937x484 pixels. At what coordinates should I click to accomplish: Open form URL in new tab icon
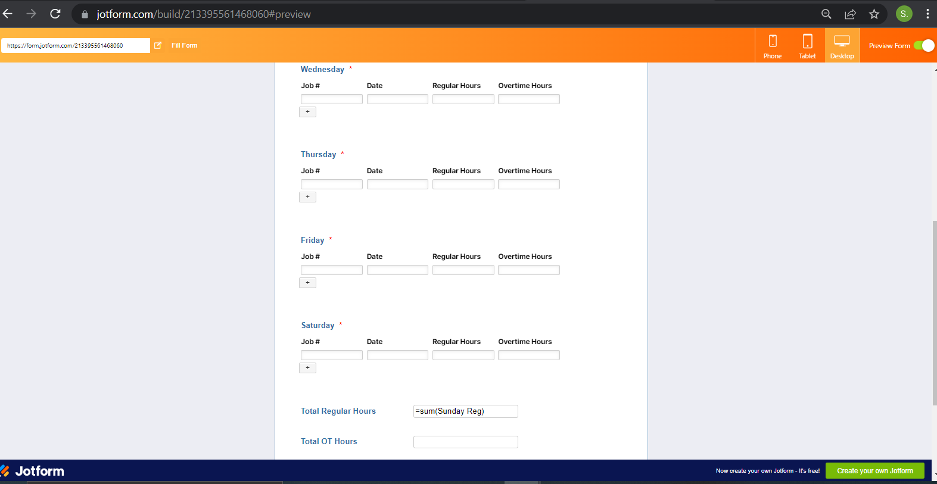[158, 45]
